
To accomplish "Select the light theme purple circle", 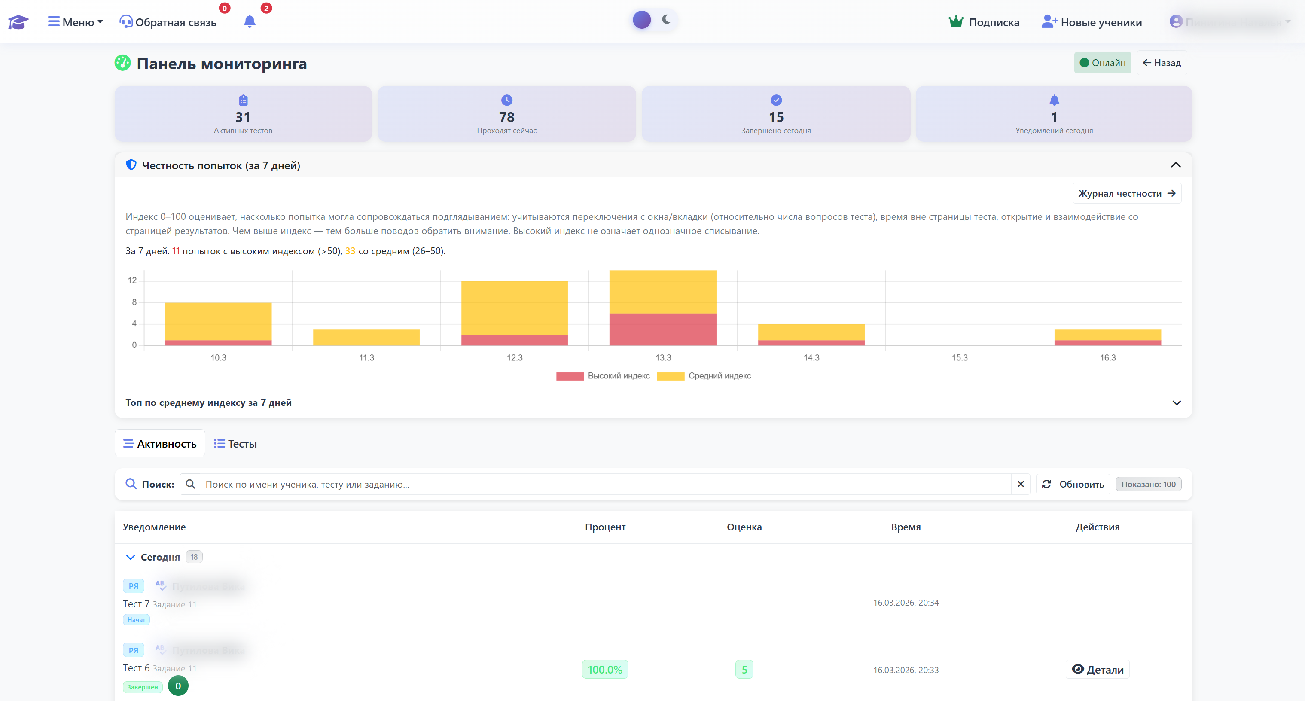I will pyautogui.click(x=642, y=20).
